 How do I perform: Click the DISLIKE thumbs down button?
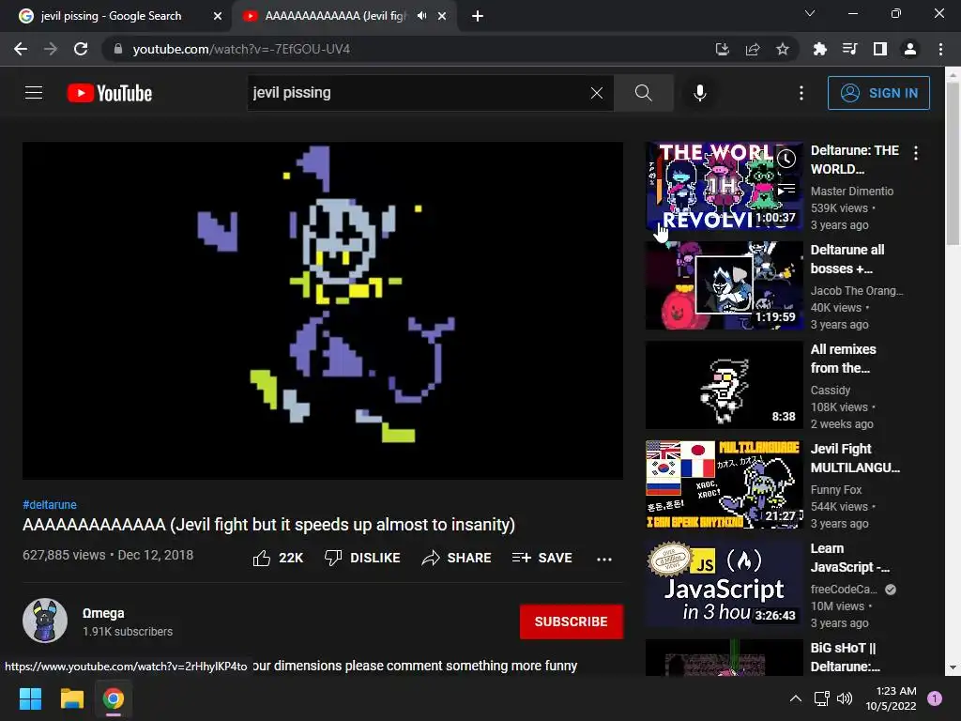[362, 558]
